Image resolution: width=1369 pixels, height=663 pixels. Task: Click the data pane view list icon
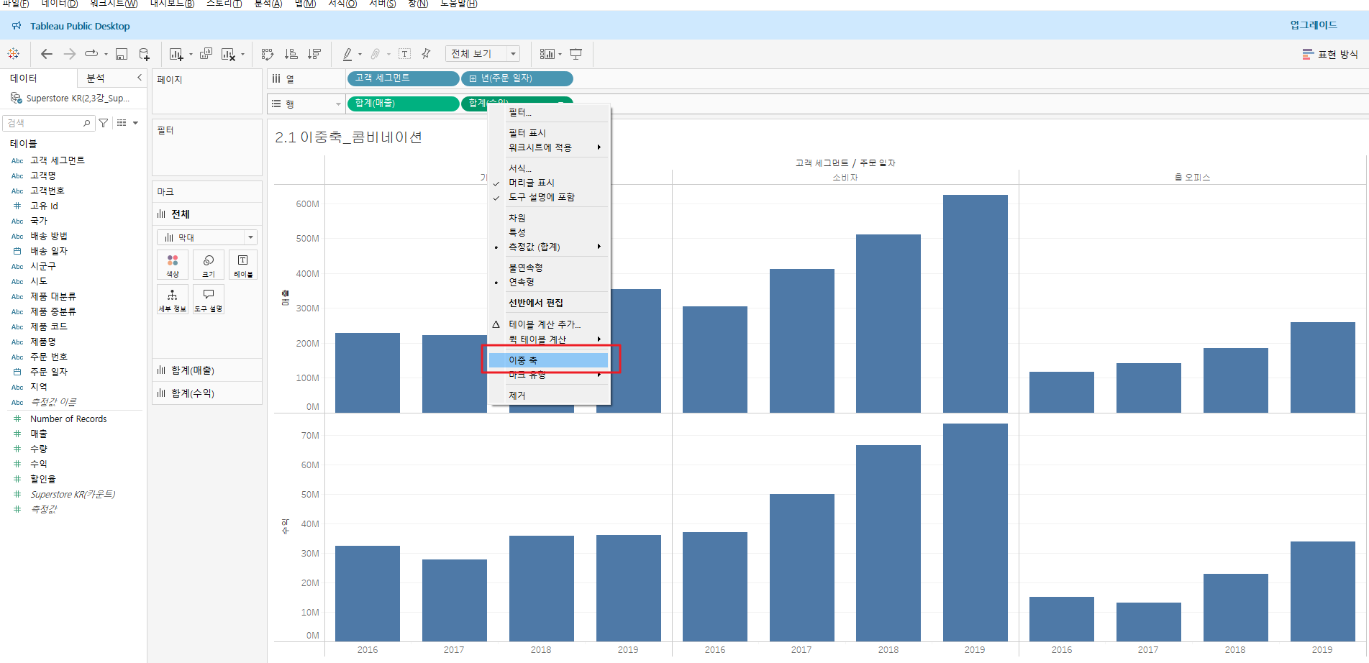(122, 123)
